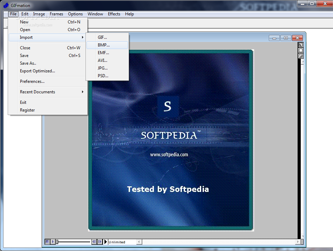
Task: Close the inner document window
Action: point(297,38)
